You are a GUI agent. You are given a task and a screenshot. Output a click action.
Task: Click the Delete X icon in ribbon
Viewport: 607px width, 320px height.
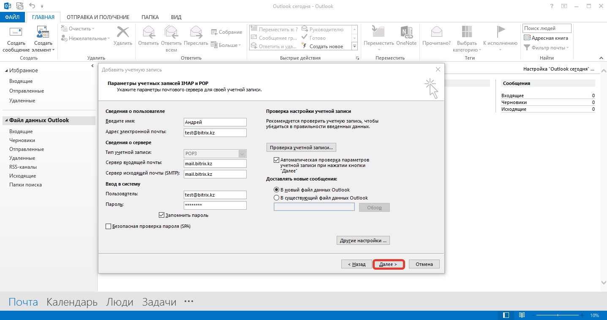tap(123, 32)
